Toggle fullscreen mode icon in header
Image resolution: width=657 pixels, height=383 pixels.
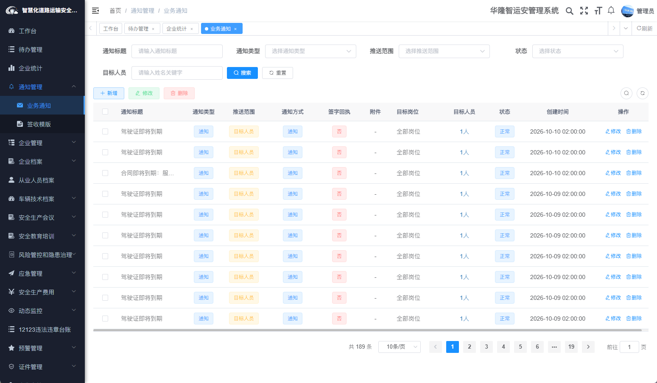click(x=584, y=11)
